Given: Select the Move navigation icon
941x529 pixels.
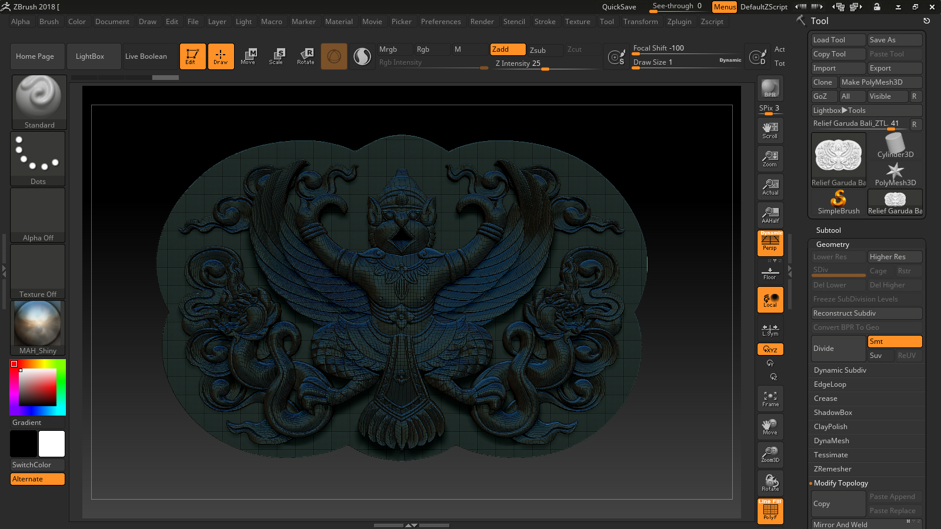Looking at the screenshot, I should coord(770,426).
